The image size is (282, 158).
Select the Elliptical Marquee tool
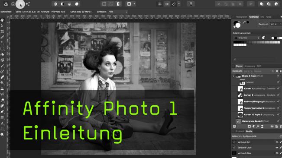click(x=2, y=48)
